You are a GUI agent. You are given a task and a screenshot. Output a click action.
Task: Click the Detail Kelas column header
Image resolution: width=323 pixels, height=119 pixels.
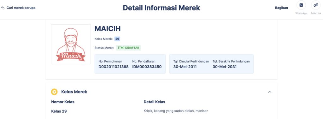coord(155,102)
